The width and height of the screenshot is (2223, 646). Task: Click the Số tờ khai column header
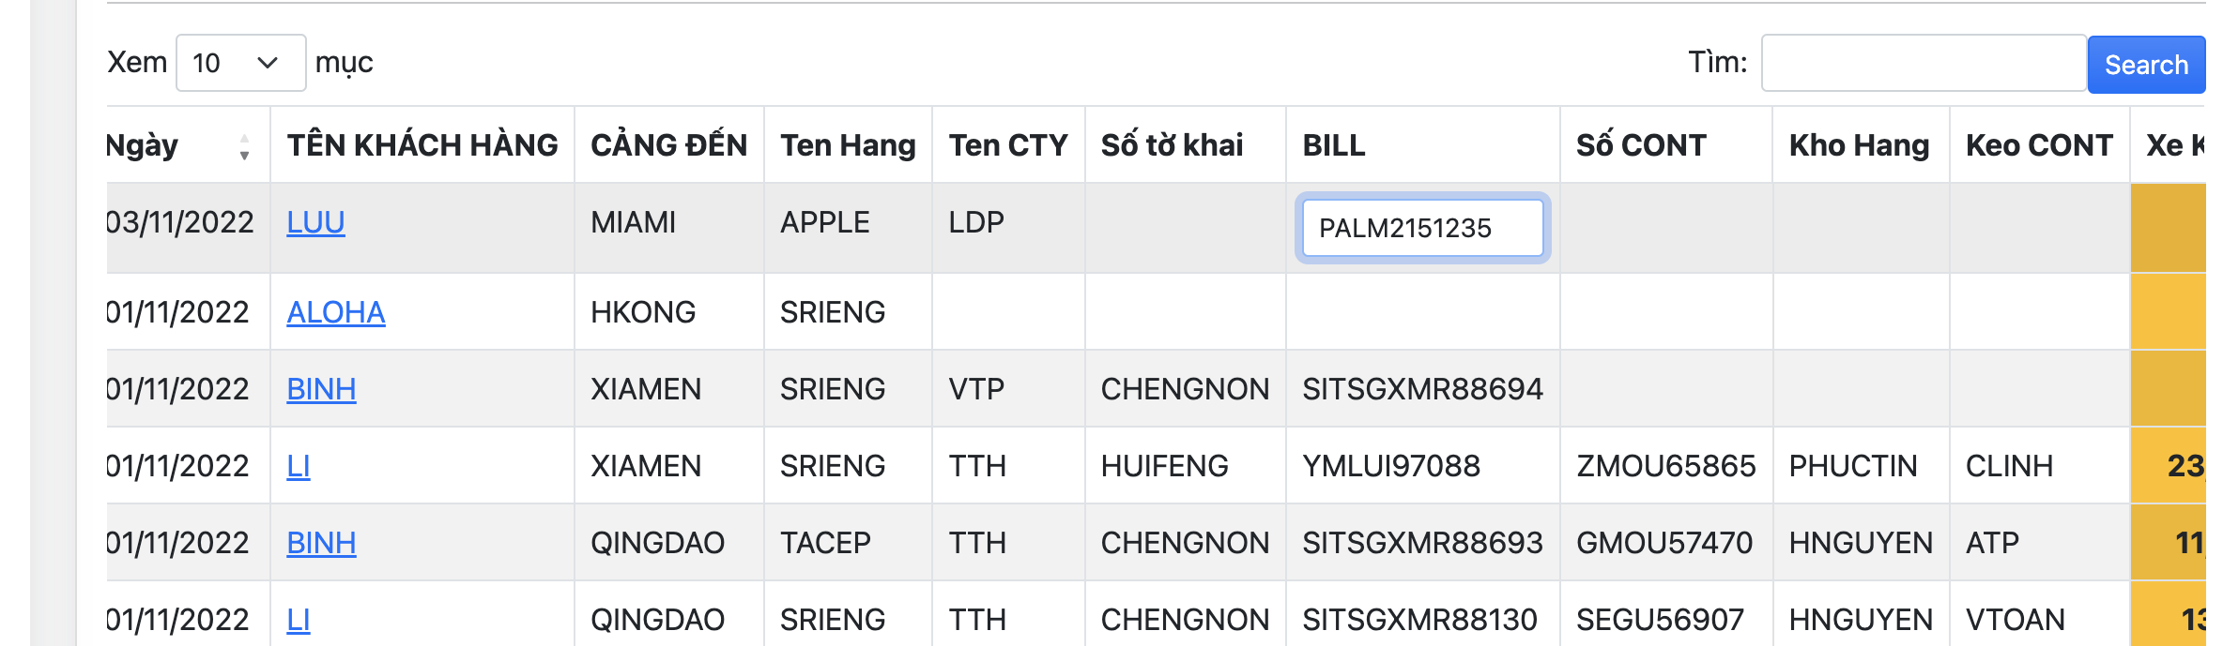(1172, 145)
